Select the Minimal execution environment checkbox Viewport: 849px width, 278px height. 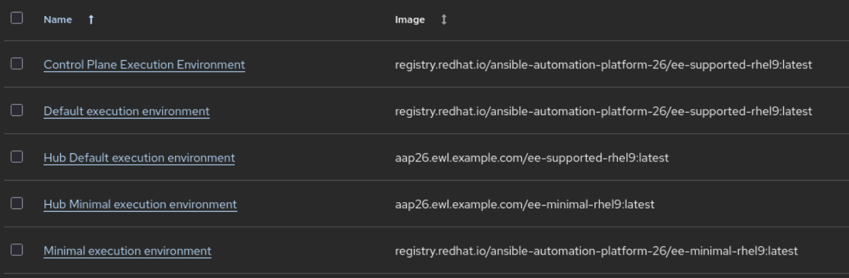point(17,250)
